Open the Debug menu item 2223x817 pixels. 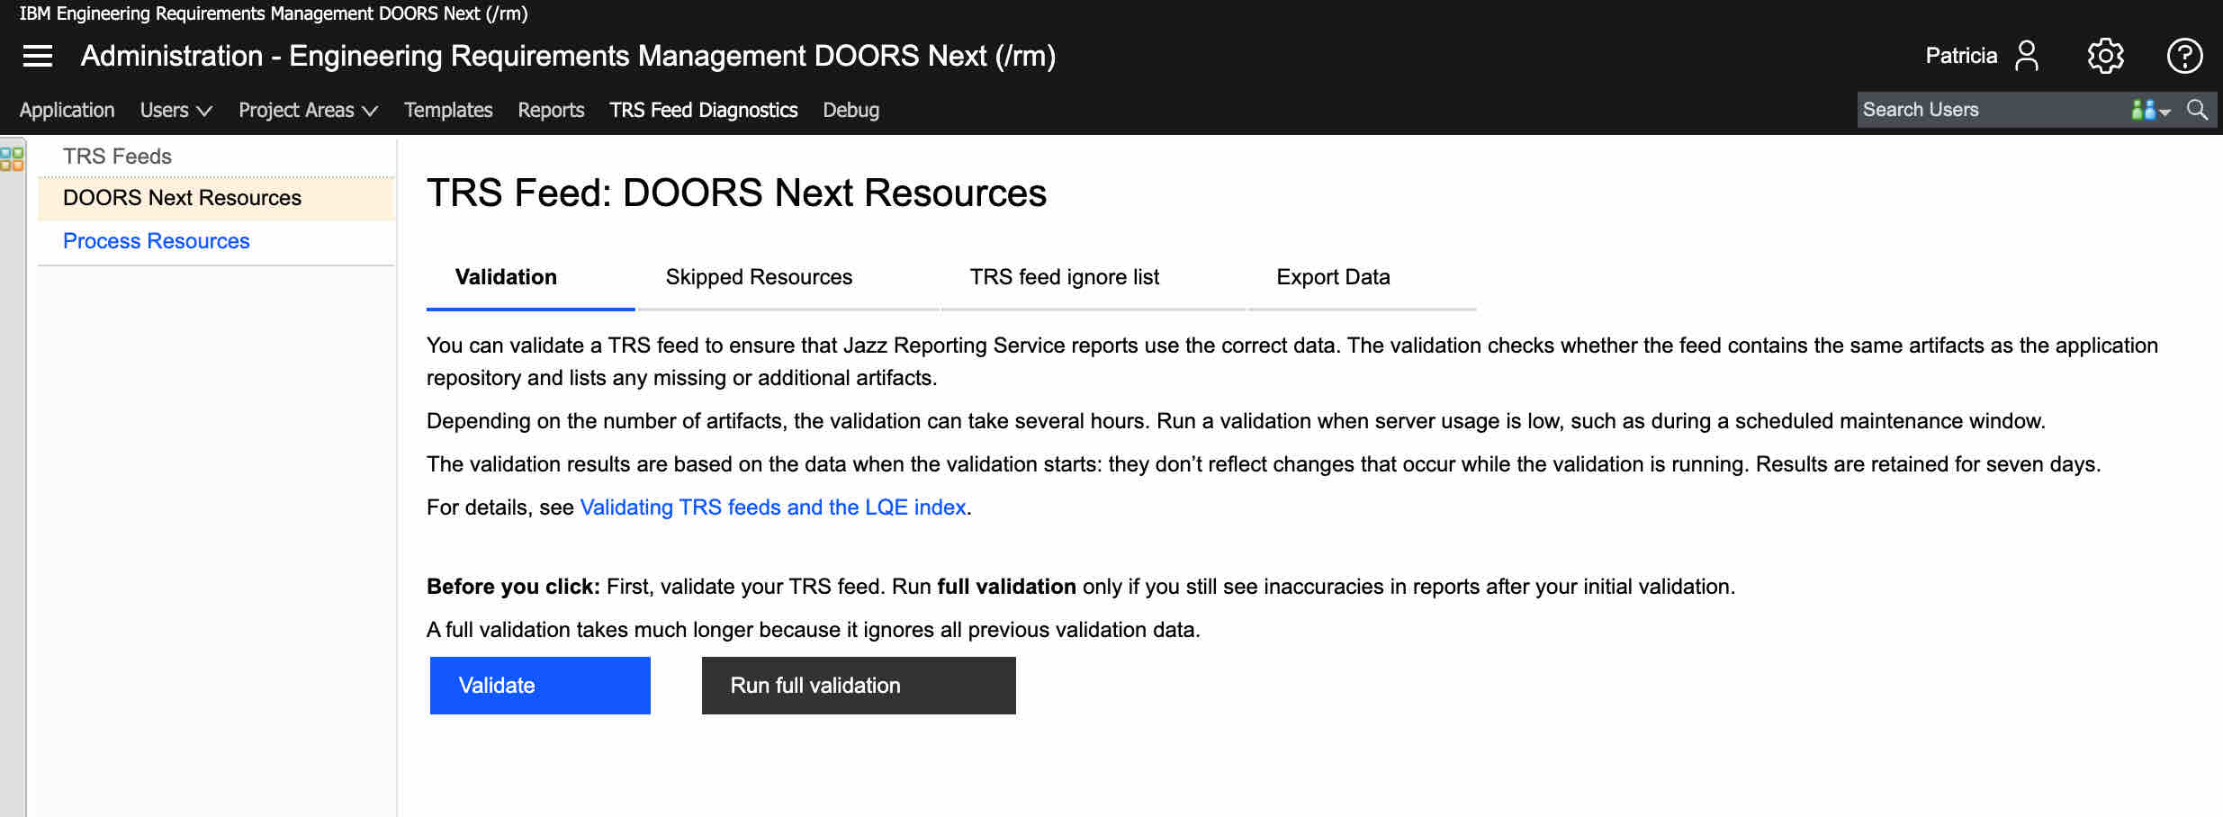[850, 110]
